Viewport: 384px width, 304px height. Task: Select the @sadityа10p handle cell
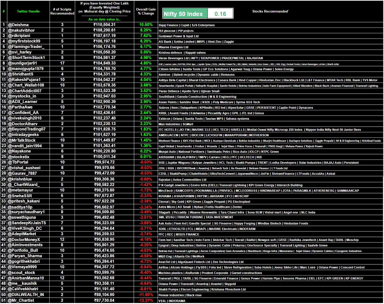point(28,206)
